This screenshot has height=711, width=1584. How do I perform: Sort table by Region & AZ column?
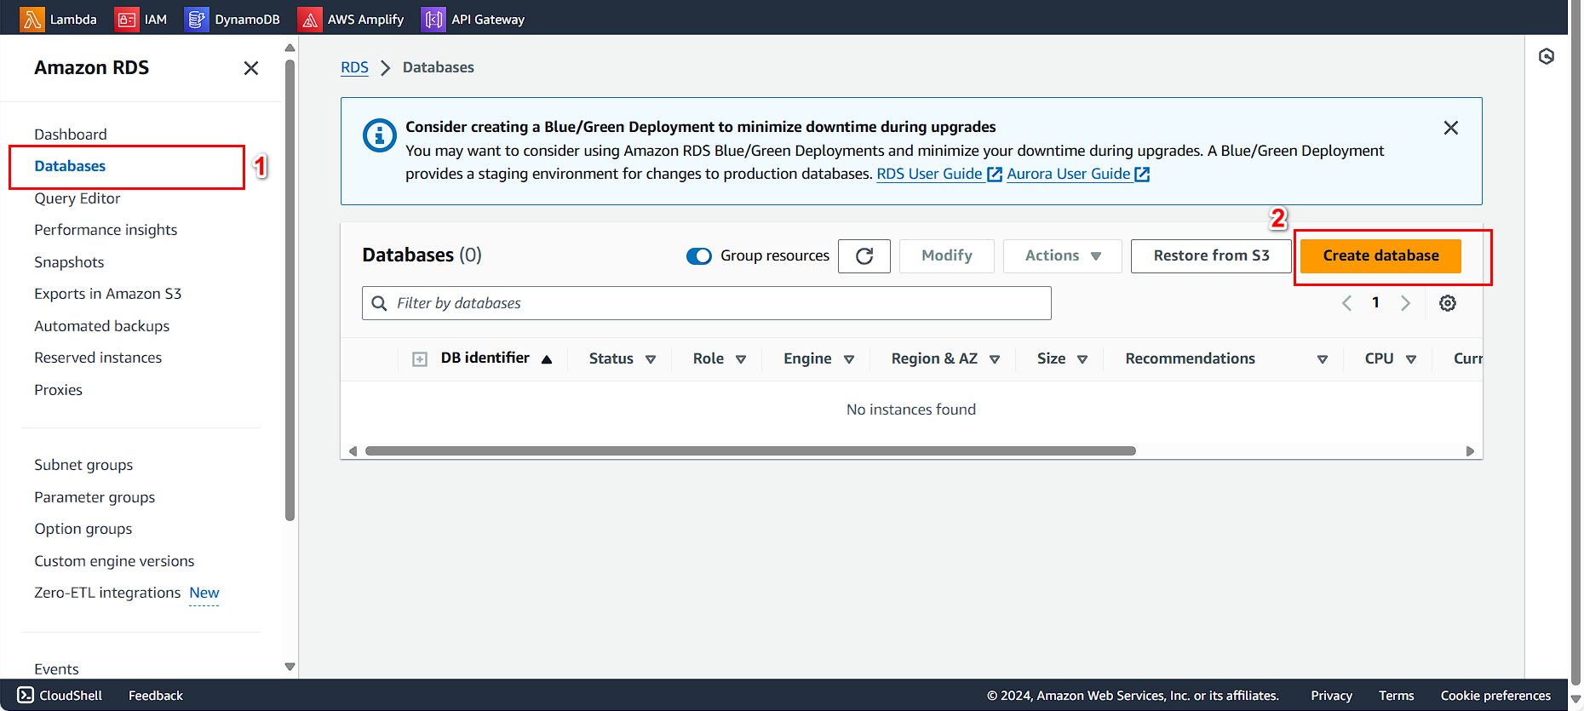pyautogui.click(x=995, y=359)
